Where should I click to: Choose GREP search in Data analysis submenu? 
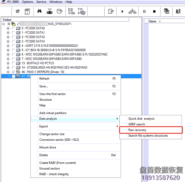(137, 124)
